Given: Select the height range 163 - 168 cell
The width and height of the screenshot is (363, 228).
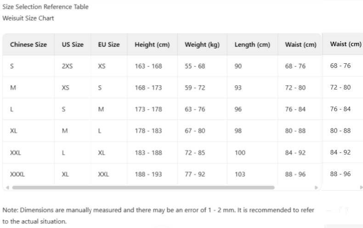Looking at the screenshot, I should click(148, 66).
